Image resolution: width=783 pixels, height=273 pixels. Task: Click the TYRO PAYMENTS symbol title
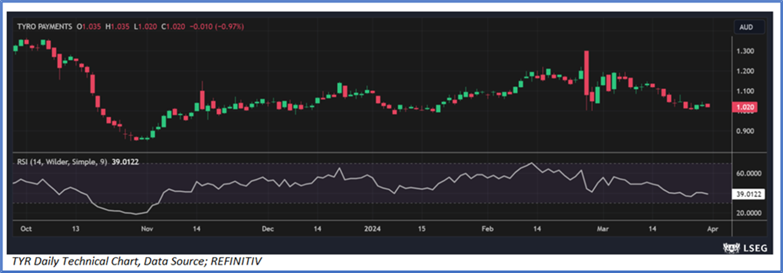click(x=44, y=26)
